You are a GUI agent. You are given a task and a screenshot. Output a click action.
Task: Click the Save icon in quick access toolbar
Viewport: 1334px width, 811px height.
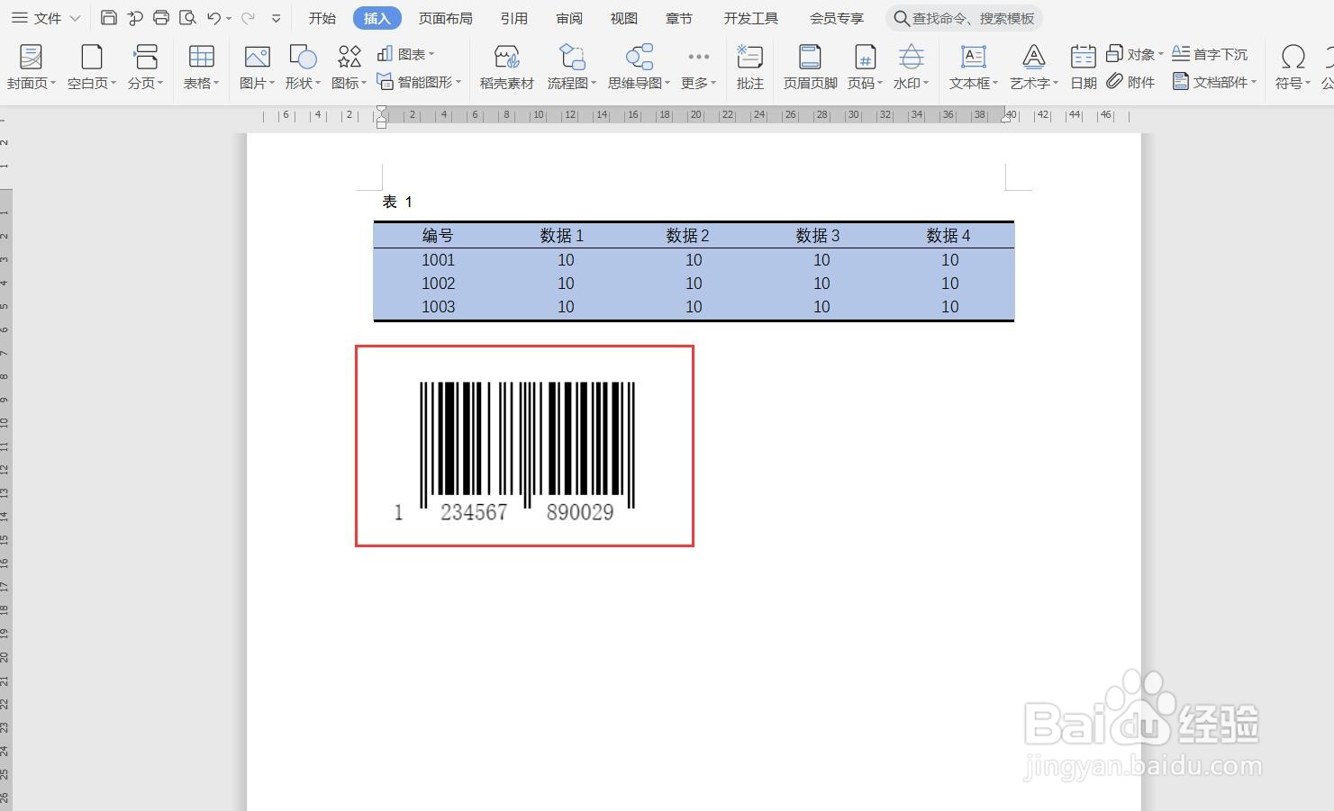[109, 18]
